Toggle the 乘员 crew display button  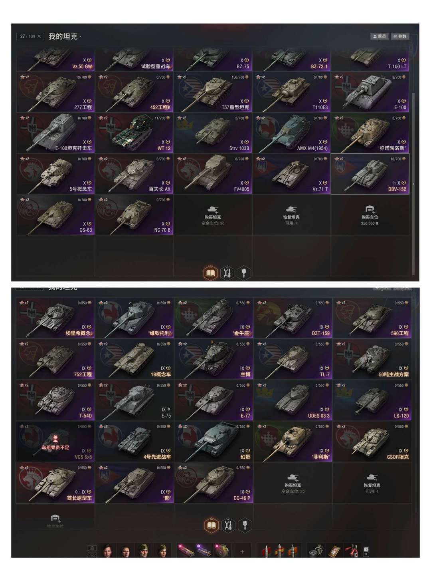click(x=379, y=36)
